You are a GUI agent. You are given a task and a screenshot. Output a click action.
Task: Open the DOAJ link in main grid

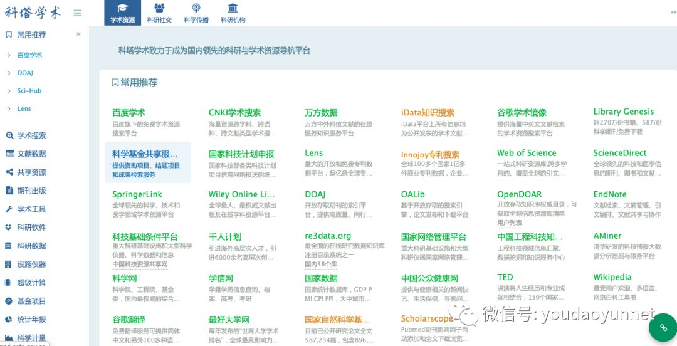(x=315, y=194)
